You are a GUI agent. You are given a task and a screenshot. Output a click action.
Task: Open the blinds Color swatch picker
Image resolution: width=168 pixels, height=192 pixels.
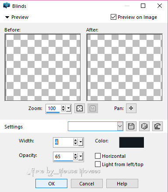tap(131, 142)
